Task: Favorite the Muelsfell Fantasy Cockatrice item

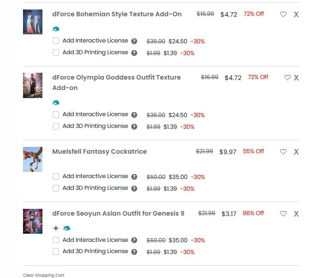Action: (283, 152)
